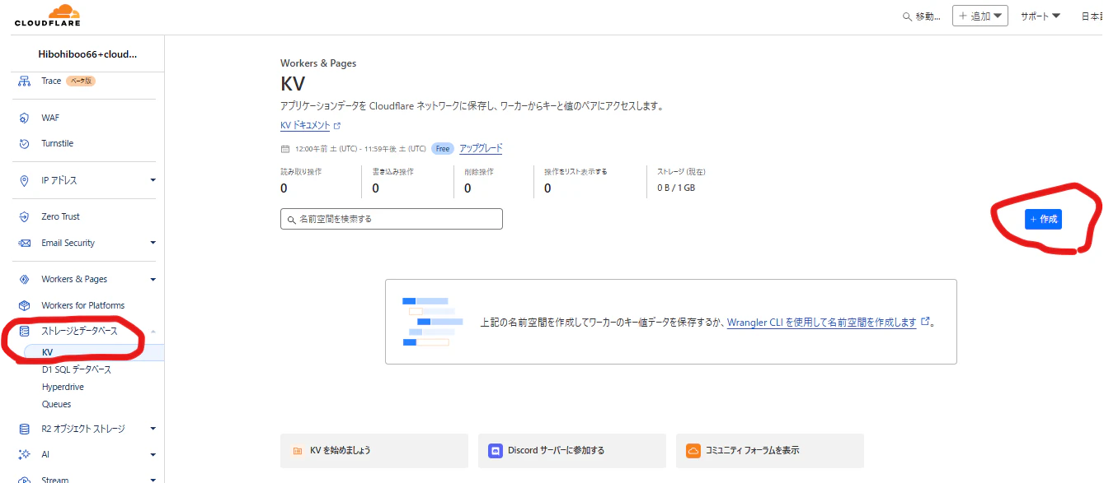The height and width of the screenshot is (483, 1104).
Task: Click the Workers for Platforms cube icon
Action: 24,305
